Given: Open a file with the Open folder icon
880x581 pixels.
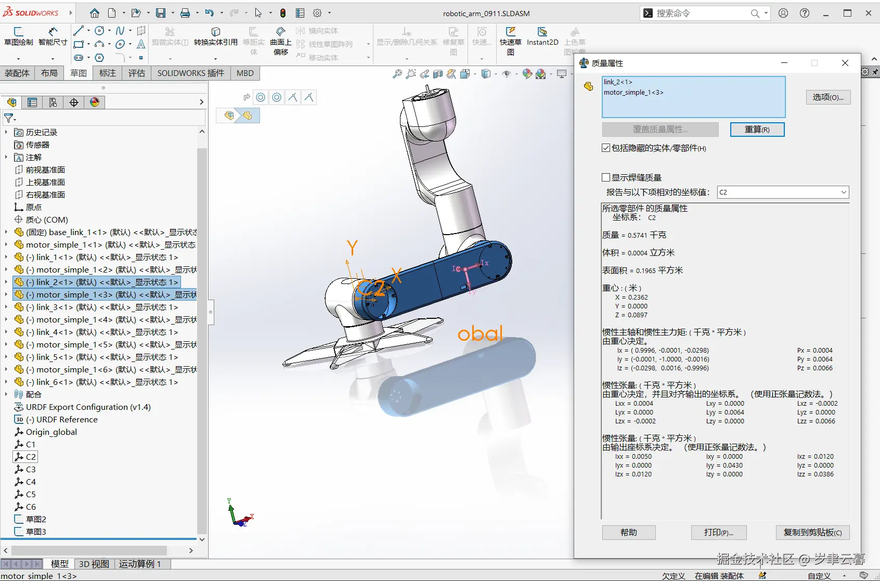Looking at the screenshot, I should [136, 13].
